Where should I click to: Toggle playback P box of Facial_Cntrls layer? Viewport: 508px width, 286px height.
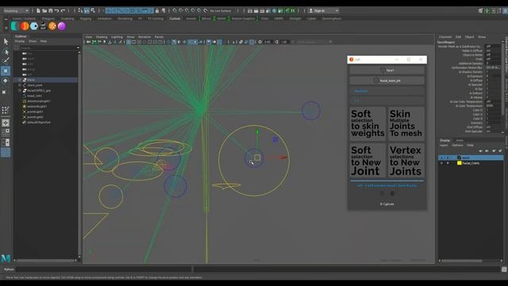tap(448, 163)
